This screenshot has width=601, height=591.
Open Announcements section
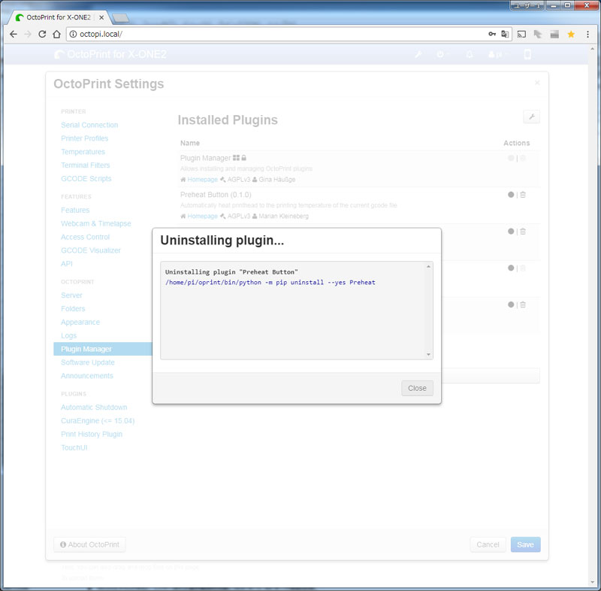(87, 376)
